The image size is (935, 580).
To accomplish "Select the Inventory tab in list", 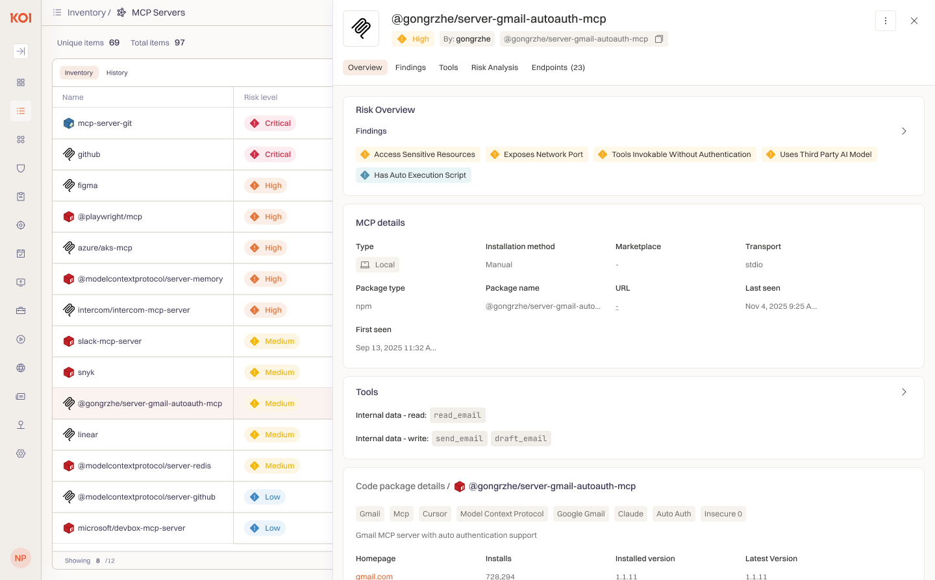I will (79, 73).
